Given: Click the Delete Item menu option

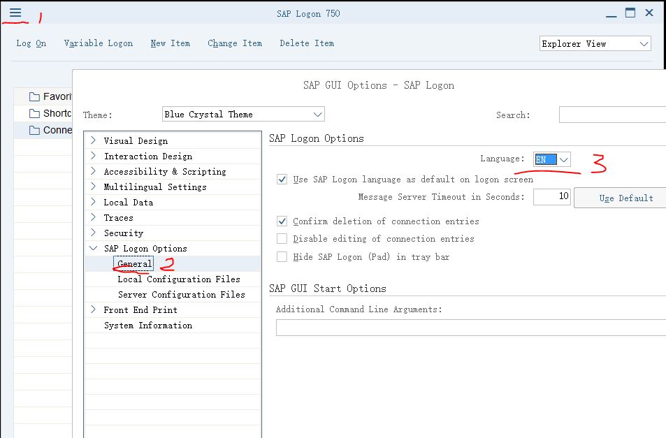Looking at the screenshot, I should click(306, 43).
